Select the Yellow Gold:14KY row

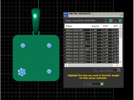92,36
